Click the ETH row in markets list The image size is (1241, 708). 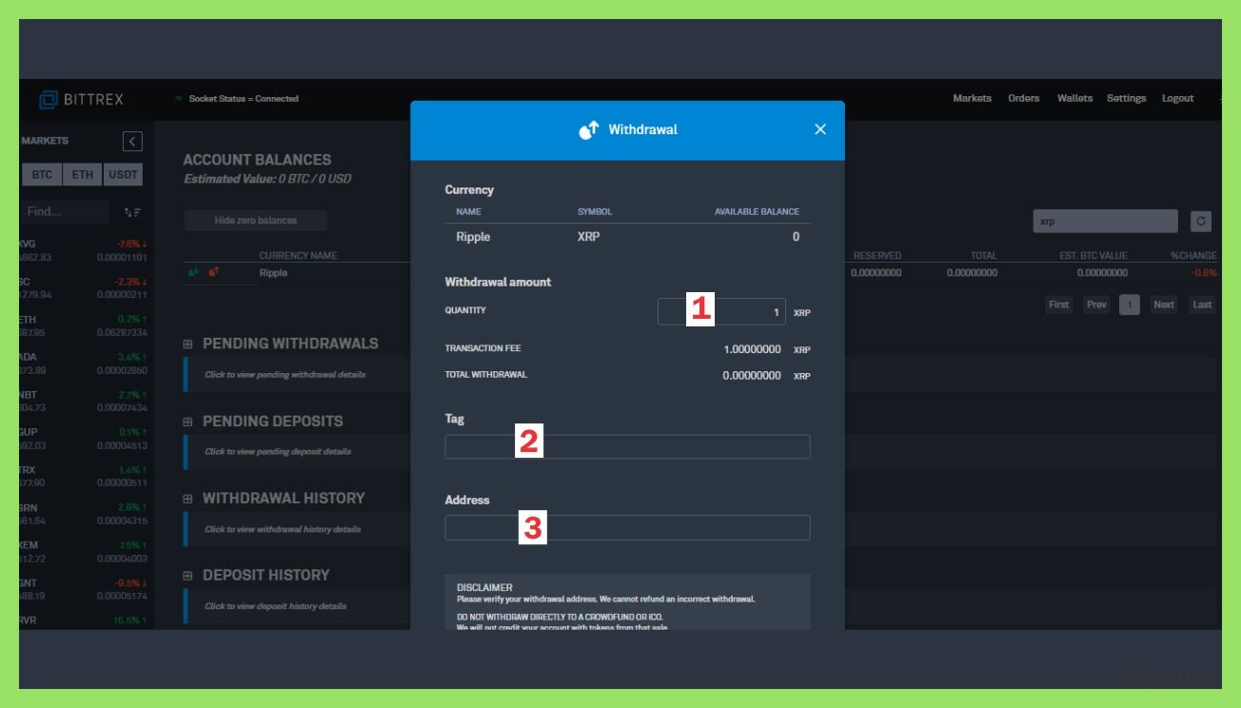tap(84, 326)
